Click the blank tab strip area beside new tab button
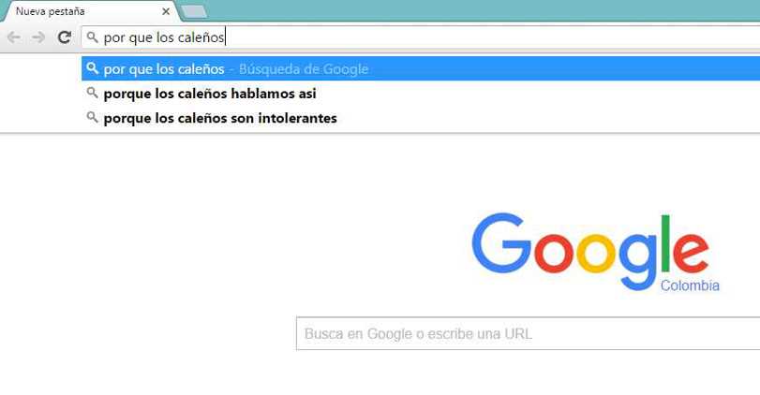This screenshot has width=760, height=395. pos(484,10)
